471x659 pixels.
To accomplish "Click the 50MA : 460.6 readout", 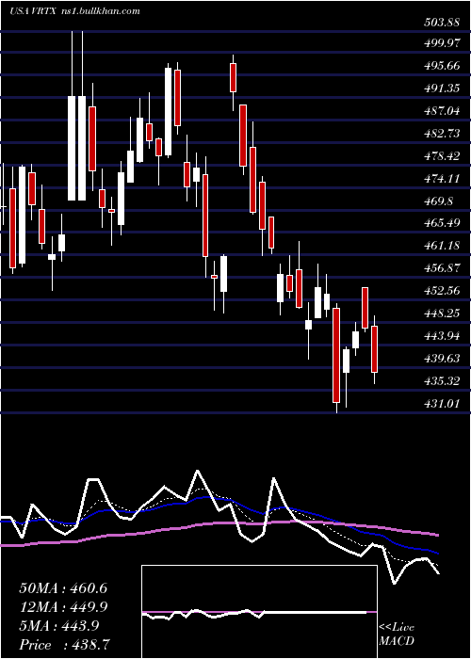I will point(63,588).
